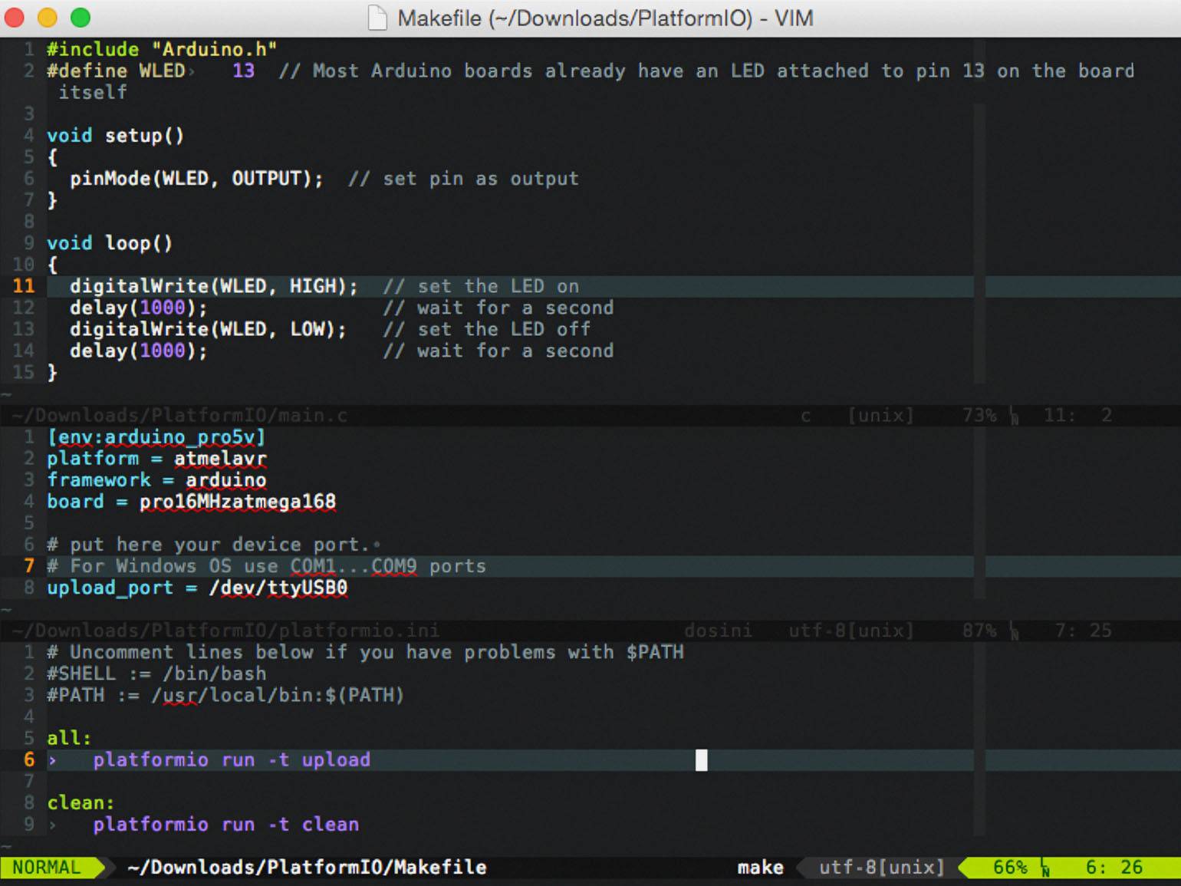Click the white block cursor on Makefile line 6
Image resolution: width=1181 pixels, height=886 pixels.
click(x=702, y=760)
